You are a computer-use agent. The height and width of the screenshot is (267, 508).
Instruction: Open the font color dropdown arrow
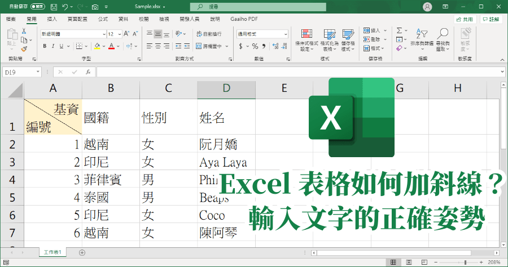119,47
